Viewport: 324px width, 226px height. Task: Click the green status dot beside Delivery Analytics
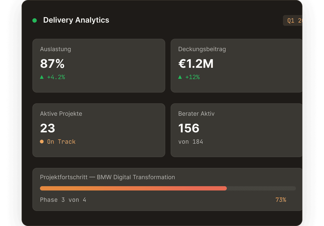click(35, 20)
